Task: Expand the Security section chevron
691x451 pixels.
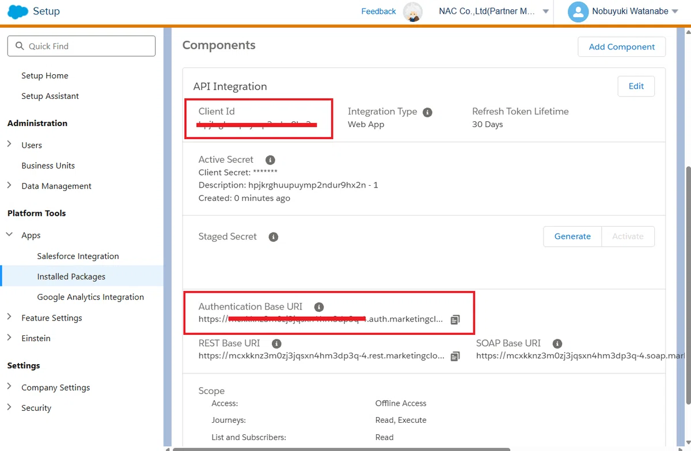Action: point(9,407)
